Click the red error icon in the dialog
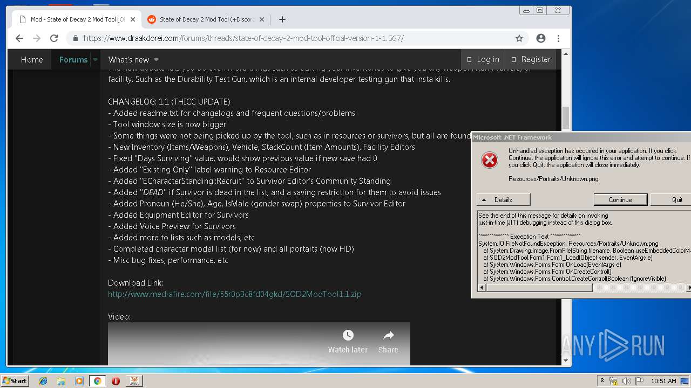691x388 pixels. [x=490, y=160]
